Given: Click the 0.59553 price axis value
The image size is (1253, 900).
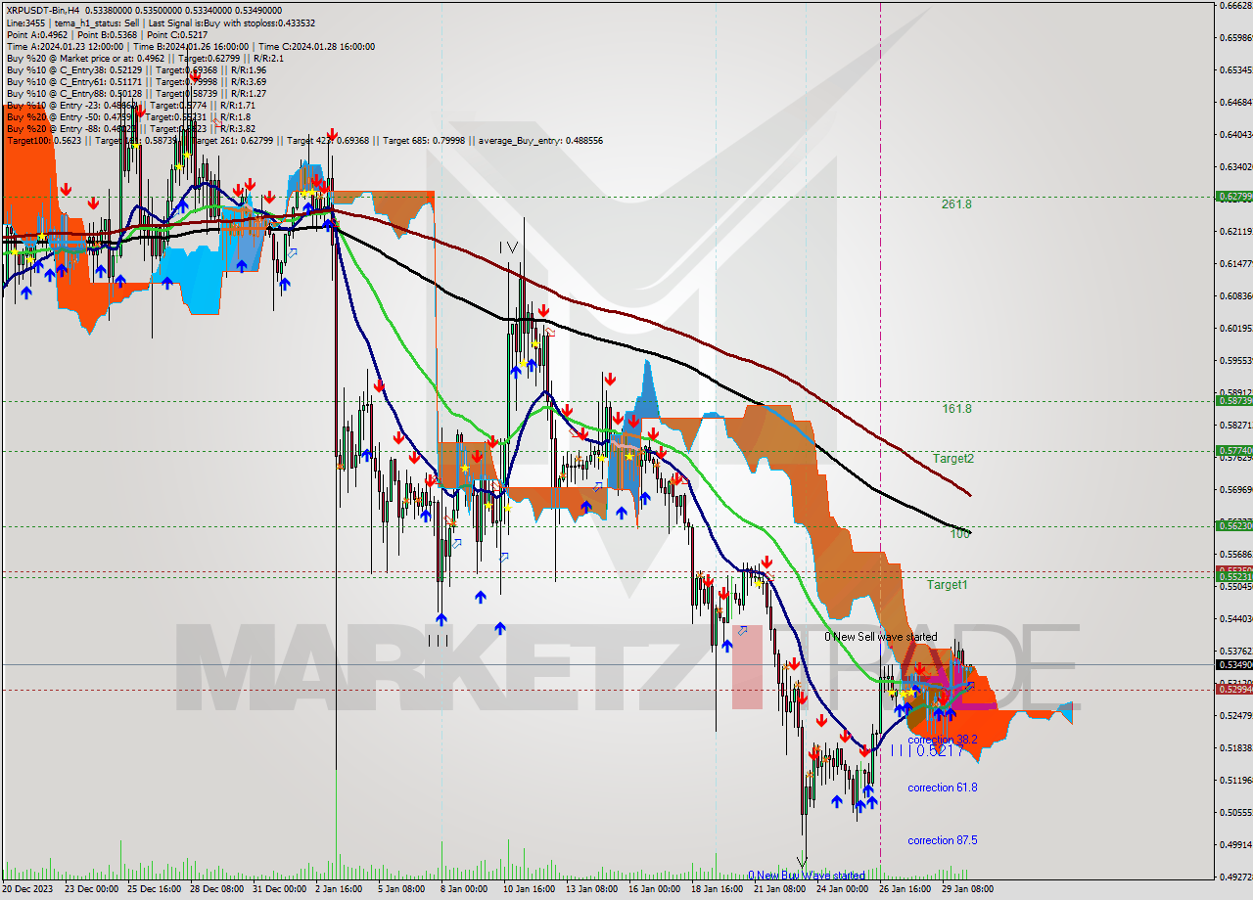Looking at the screenshot, I should pos(1235,361).
